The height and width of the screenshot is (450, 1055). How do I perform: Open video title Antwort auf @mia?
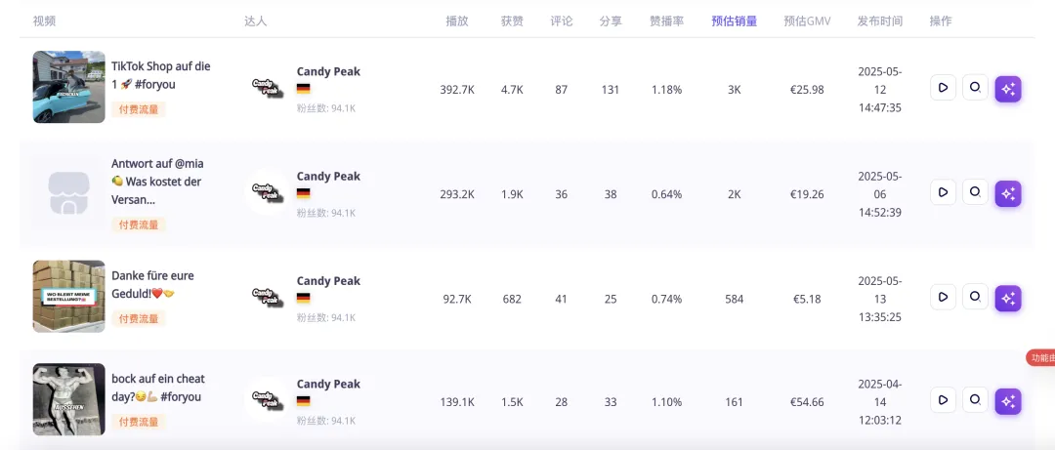tap(157, 182)
